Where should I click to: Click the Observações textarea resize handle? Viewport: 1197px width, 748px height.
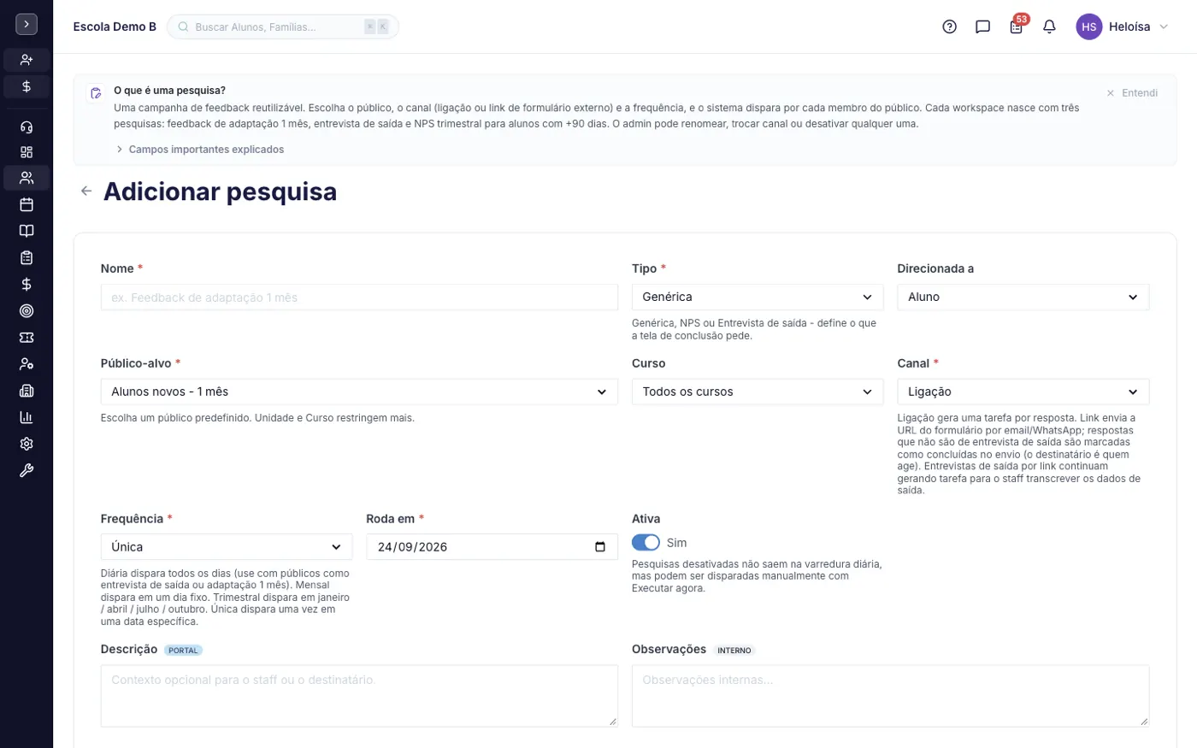pyautogui.click(x=1143, y=721)
